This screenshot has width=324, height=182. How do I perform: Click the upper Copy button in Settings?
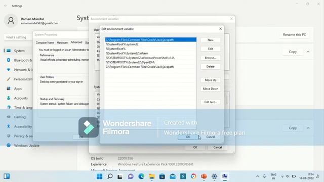293,52
